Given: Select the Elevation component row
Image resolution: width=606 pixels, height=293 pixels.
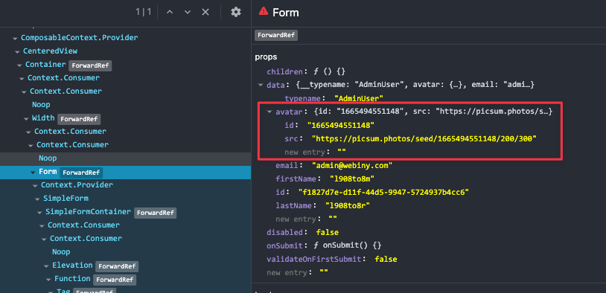Looking at the screenshot, I should pyautogui.click(x=72, y=265).
